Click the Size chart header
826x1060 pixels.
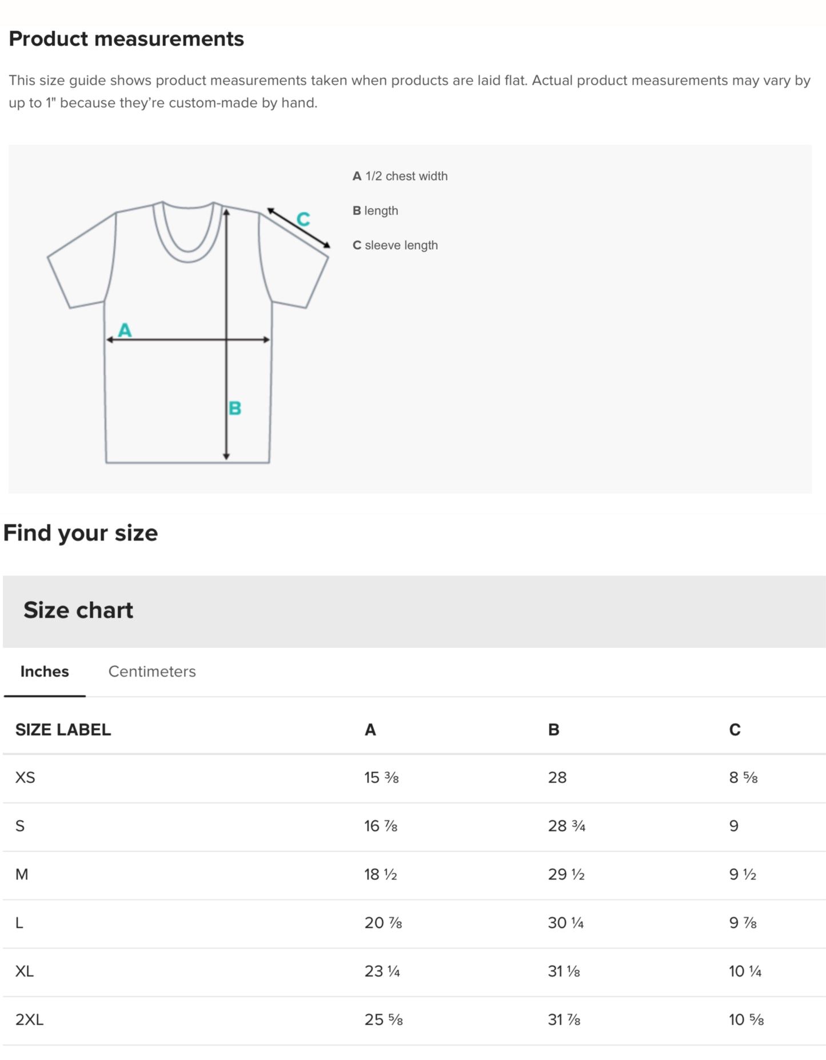pyautogui.click(x=78, y=610)
